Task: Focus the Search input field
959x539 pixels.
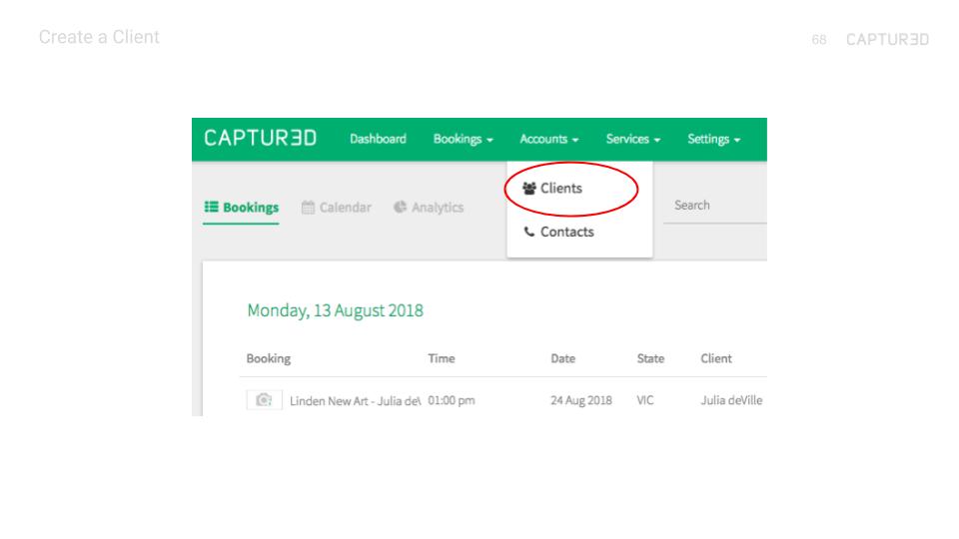Action: (x=715, y=206)
